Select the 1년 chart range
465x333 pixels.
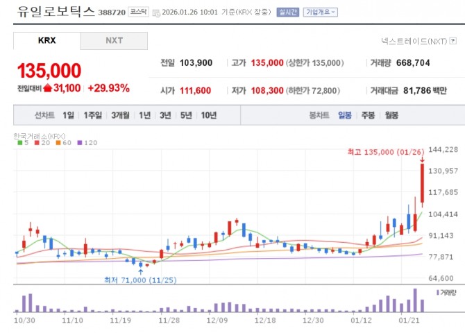pos(144,115)
